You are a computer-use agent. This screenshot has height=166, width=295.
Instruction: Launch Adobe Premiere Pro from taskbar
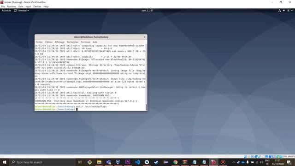pos(128,162)
